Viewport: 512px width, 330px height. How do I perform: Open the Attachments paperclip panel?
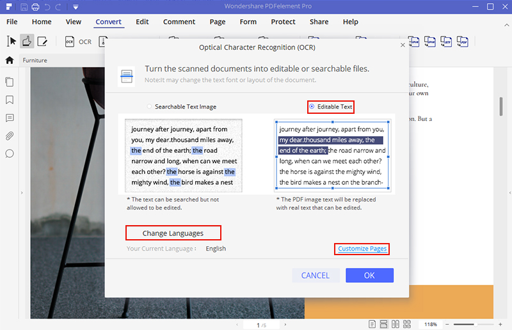(10, 136)
